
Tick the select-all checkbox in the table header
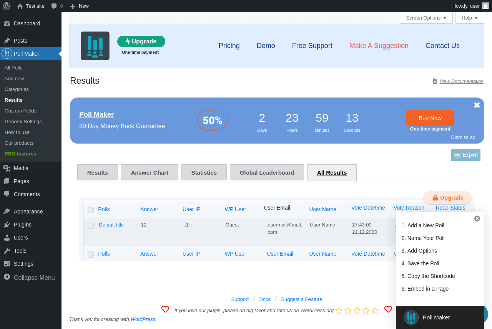pyautogui.click(x=91, y=210)
